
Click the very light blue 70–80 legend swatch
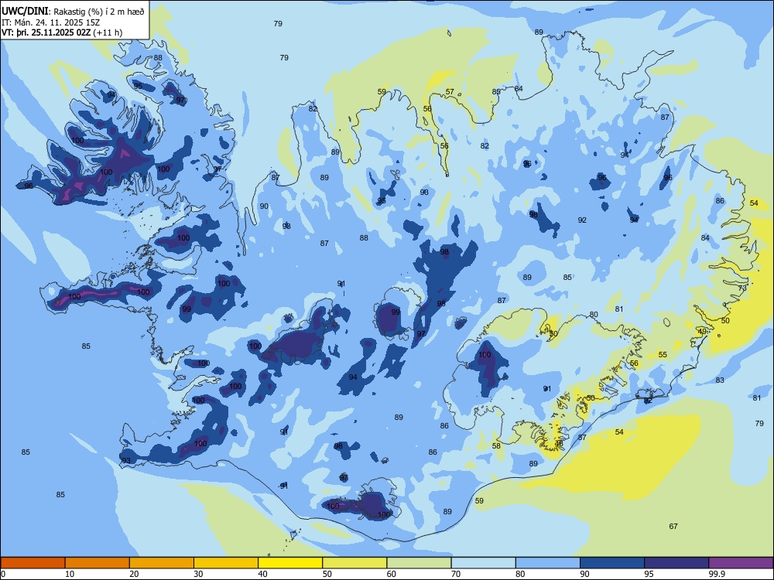click(x=484, y=563)
